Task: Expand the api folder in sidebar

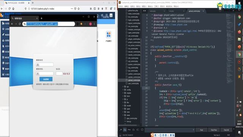Action: (x=123, y=86)
